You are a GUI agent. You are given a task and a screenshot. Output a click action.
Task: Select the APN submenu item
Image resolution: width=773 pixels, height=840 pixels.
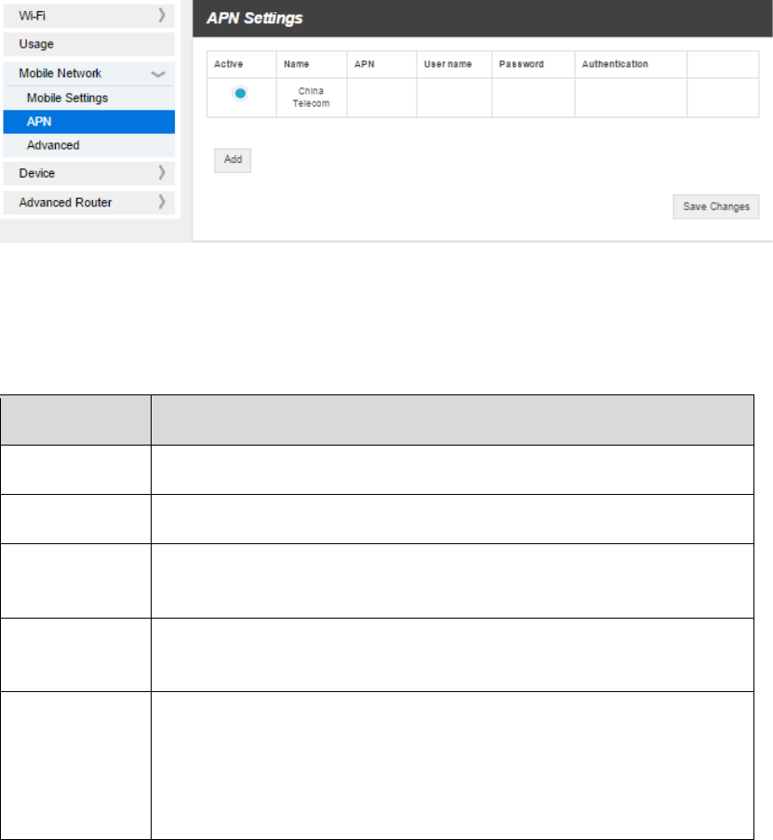[89, 122]
